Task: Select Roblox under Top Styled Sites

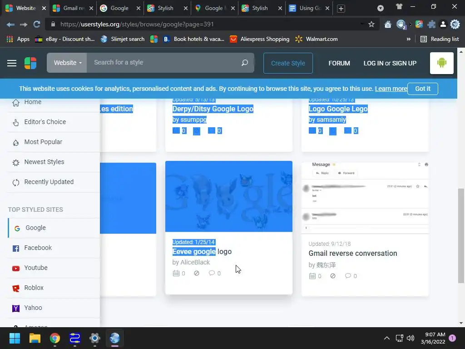Action: [54, 288]
